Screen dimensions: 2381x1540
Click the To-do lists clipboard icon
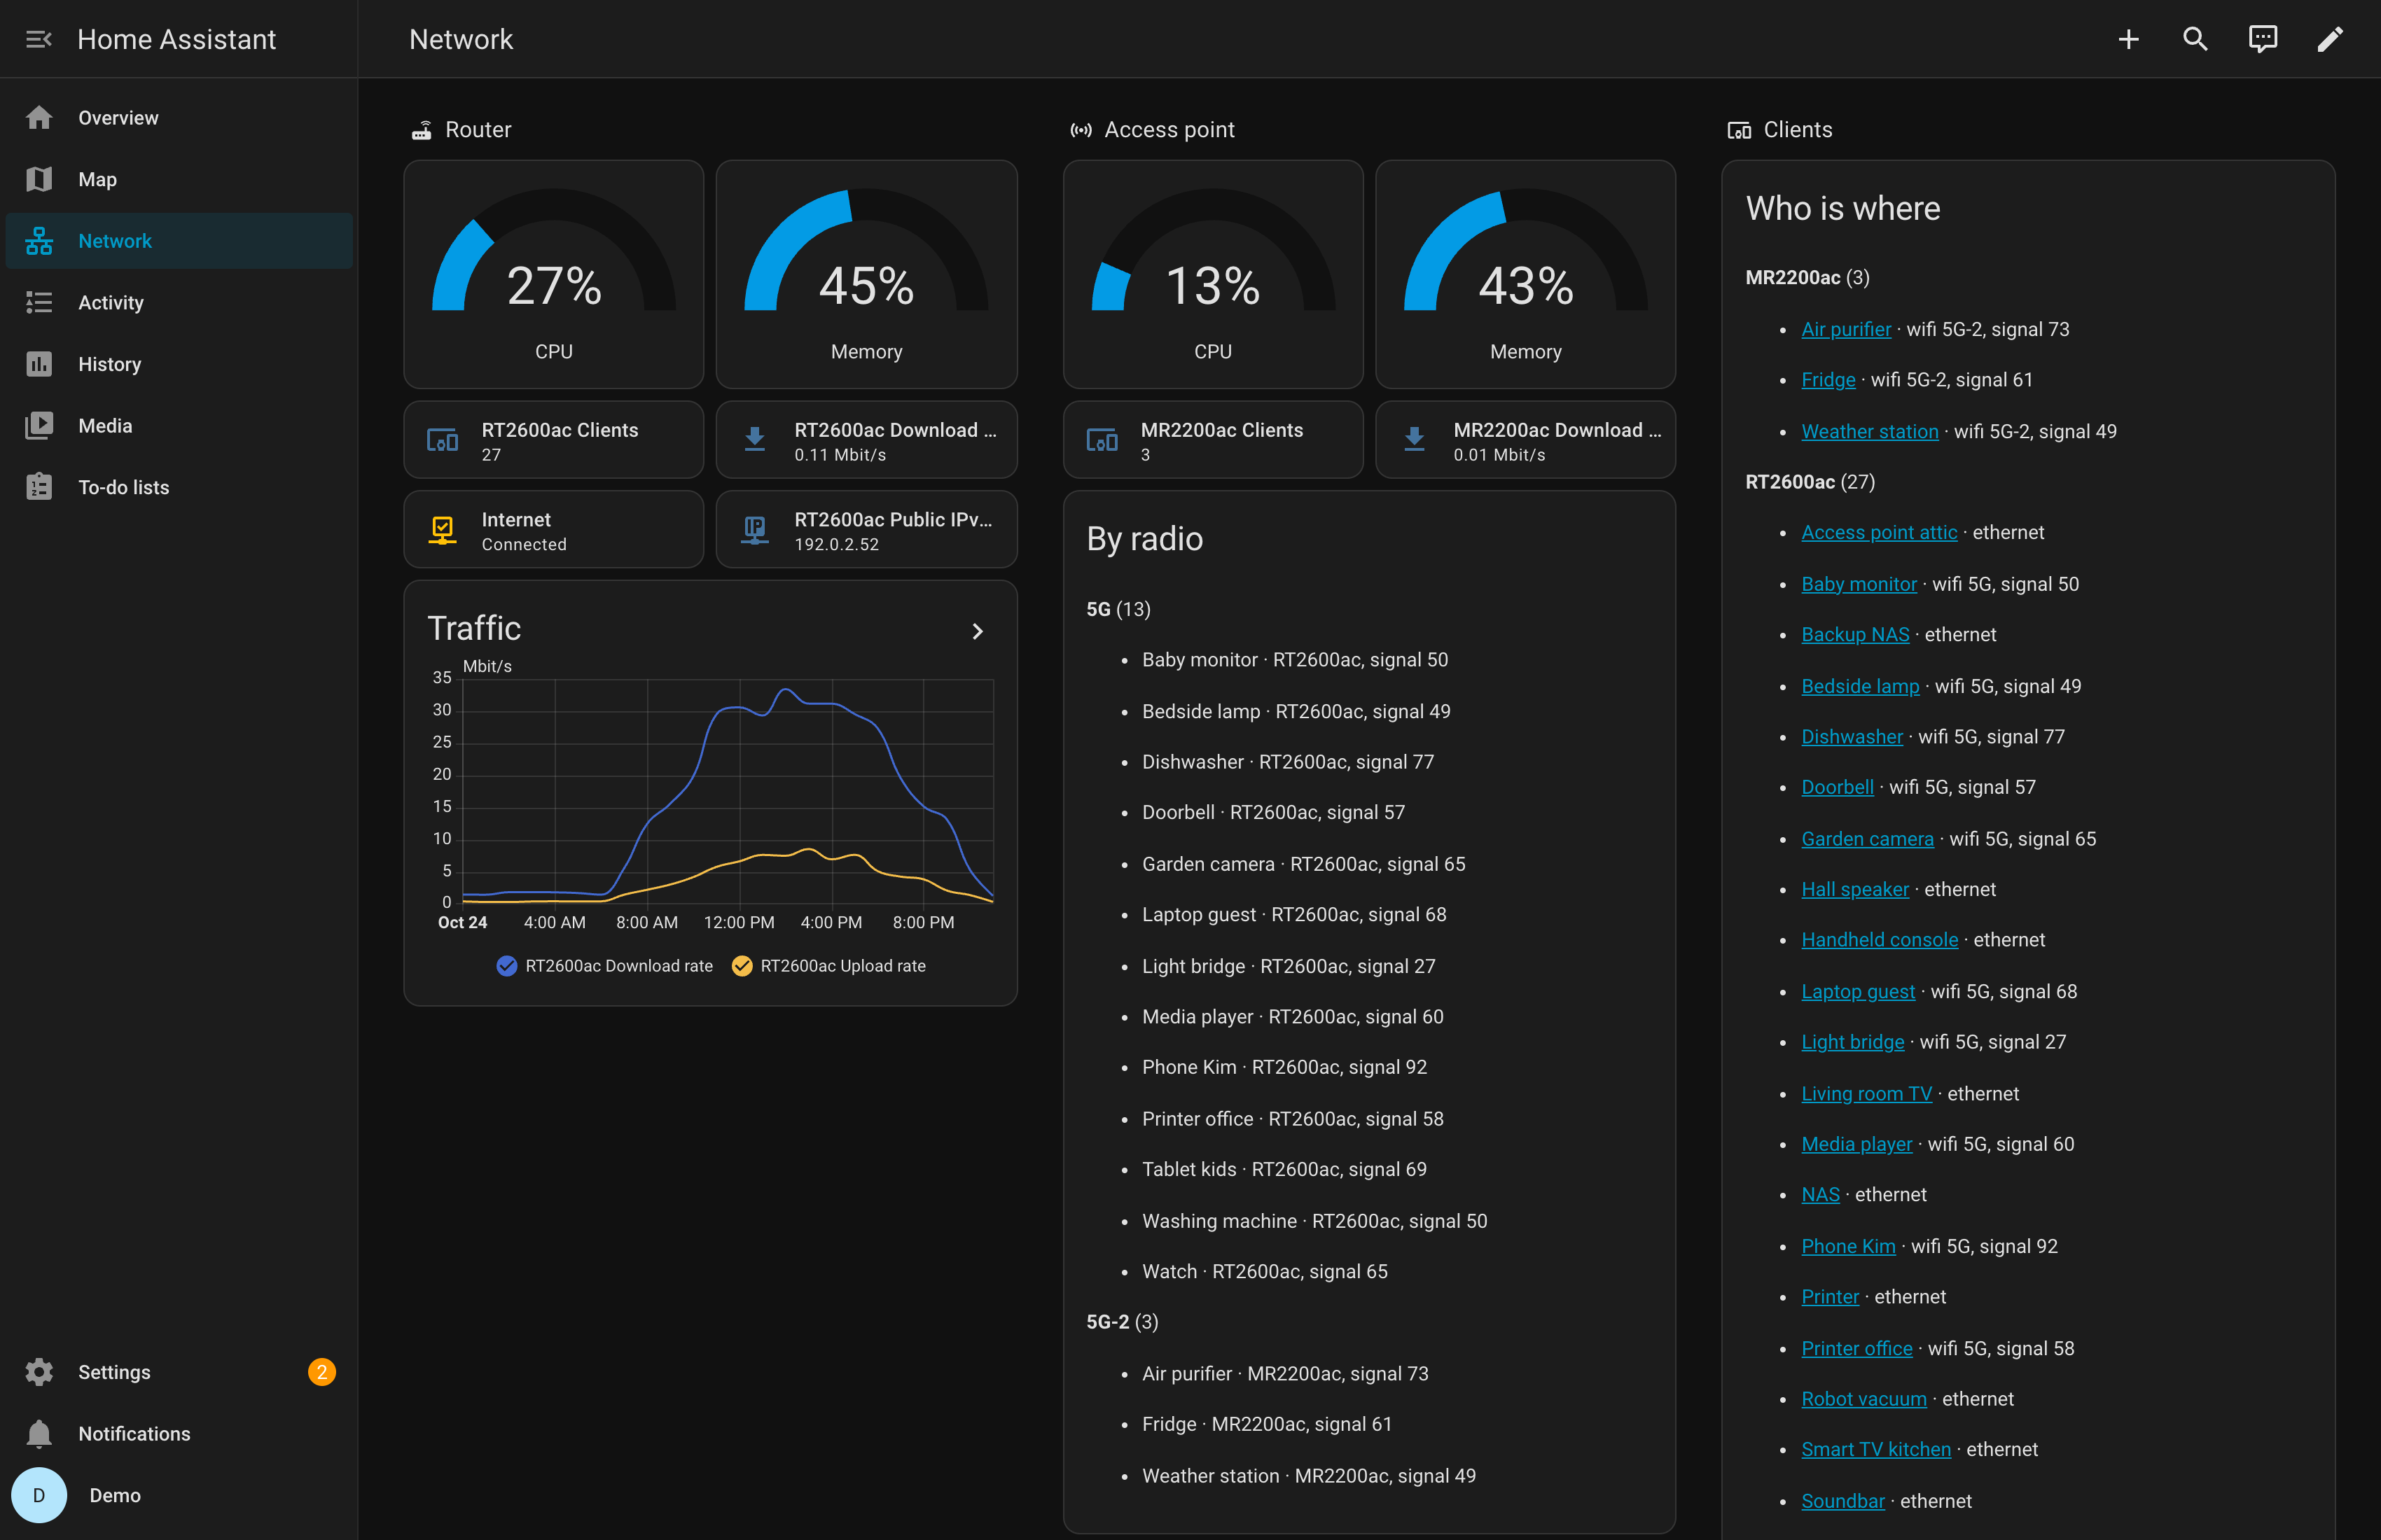point(39,487)
